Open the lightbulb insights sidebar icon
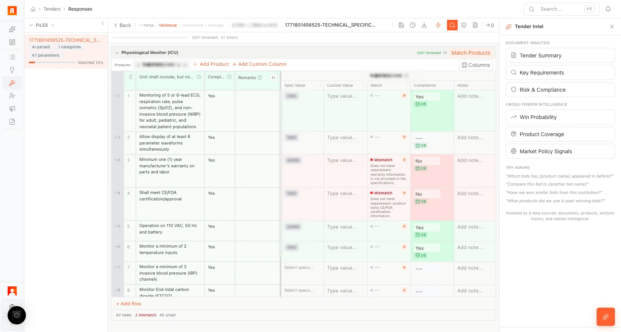 point(12,70)
